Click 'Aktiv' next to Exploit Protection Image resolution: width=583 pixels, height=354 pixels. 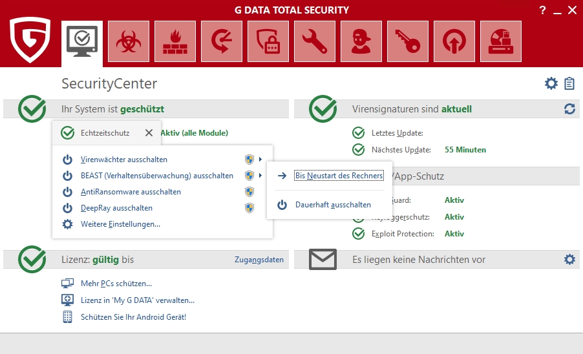point(454,234)
